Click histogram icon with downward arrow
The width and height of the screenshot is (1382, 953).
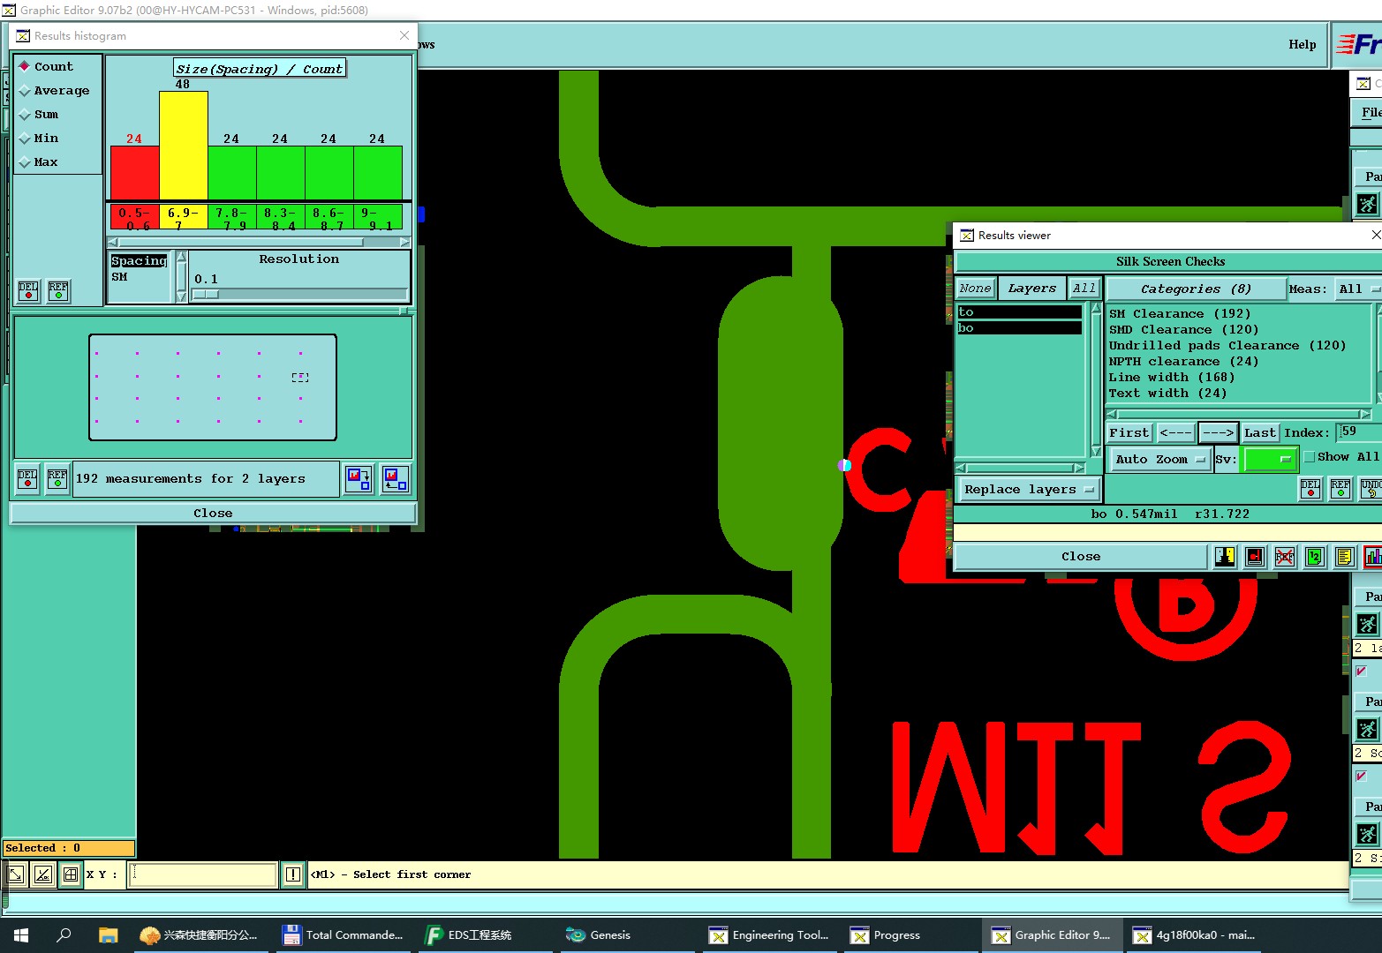click(x=359, y=479)
